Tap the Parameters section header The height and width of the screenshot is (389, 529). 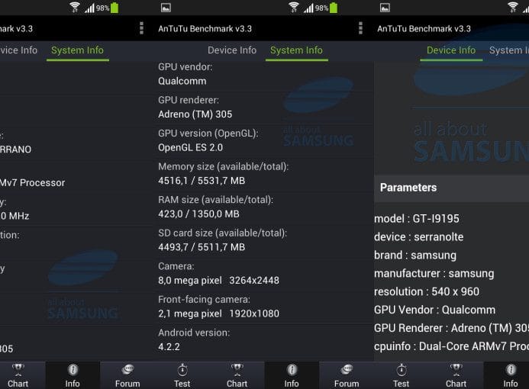[451, 188]
